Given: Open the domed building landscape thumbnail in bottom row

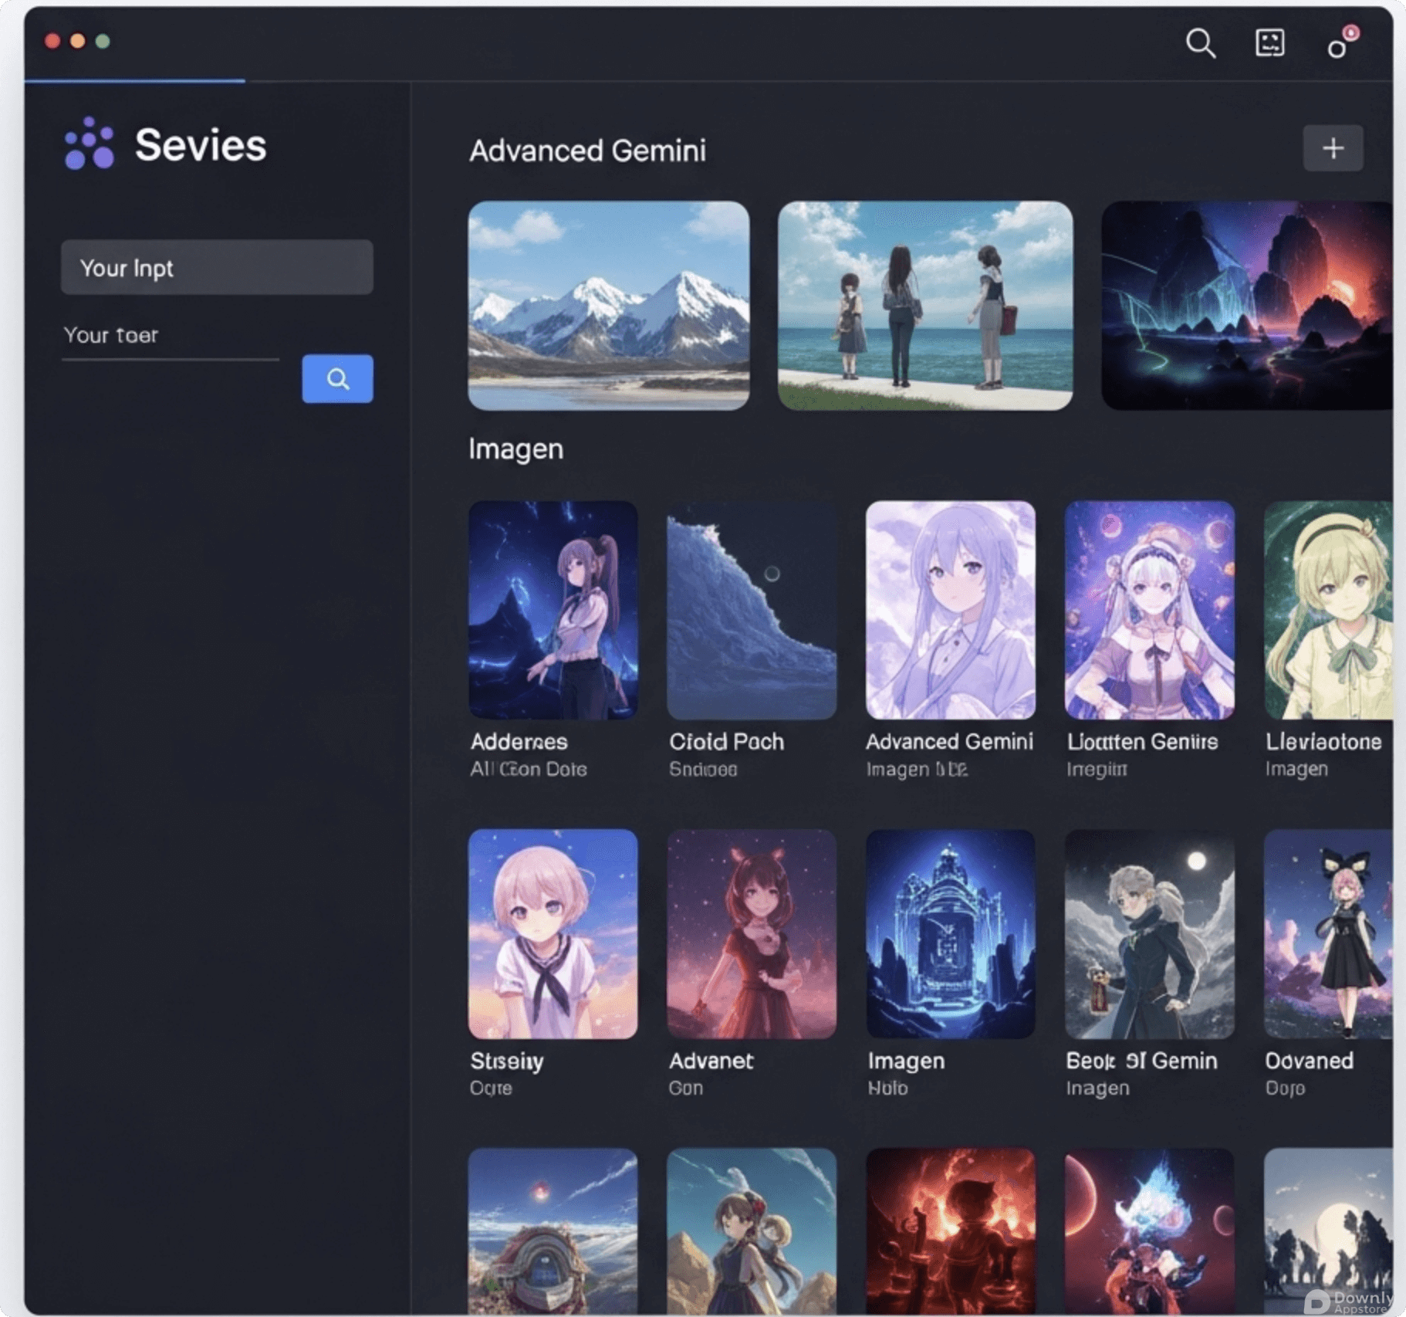Looking at the screenshot, I should (553, 1231).
